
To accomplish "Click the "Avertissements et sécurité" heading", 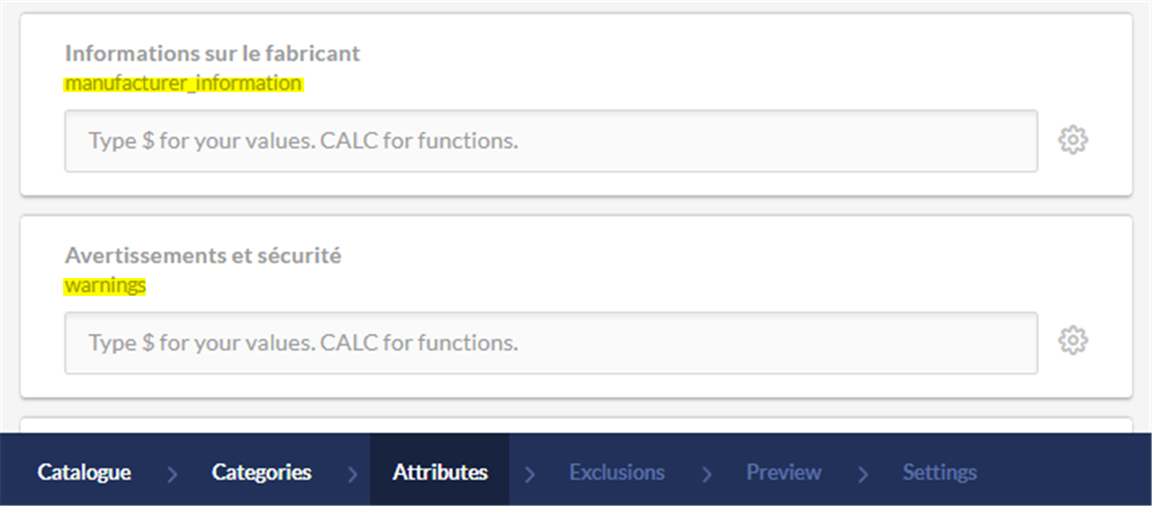I will click(x=203, y=255).
